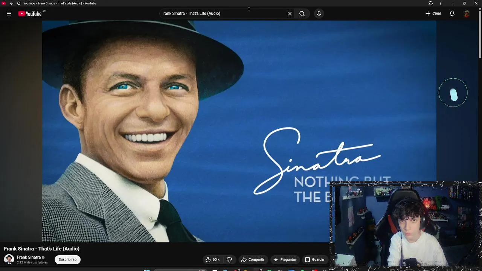The image size is (482, 271).
Task: Open the Crear menu
Action: tap(433, 14)
